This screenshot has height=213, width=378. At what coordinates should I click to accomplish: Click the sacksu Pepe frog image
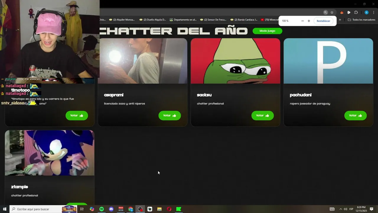[x=235, y=61]
